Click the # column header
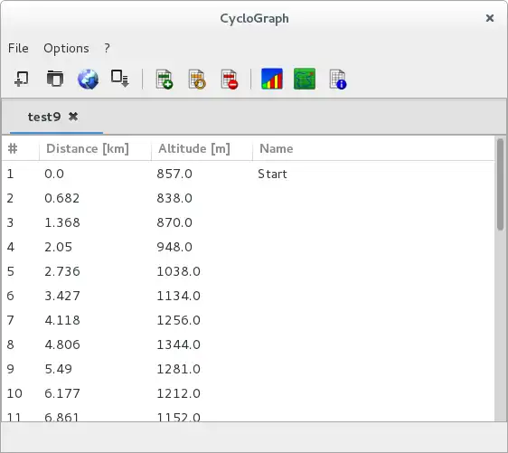 [21, 148]
